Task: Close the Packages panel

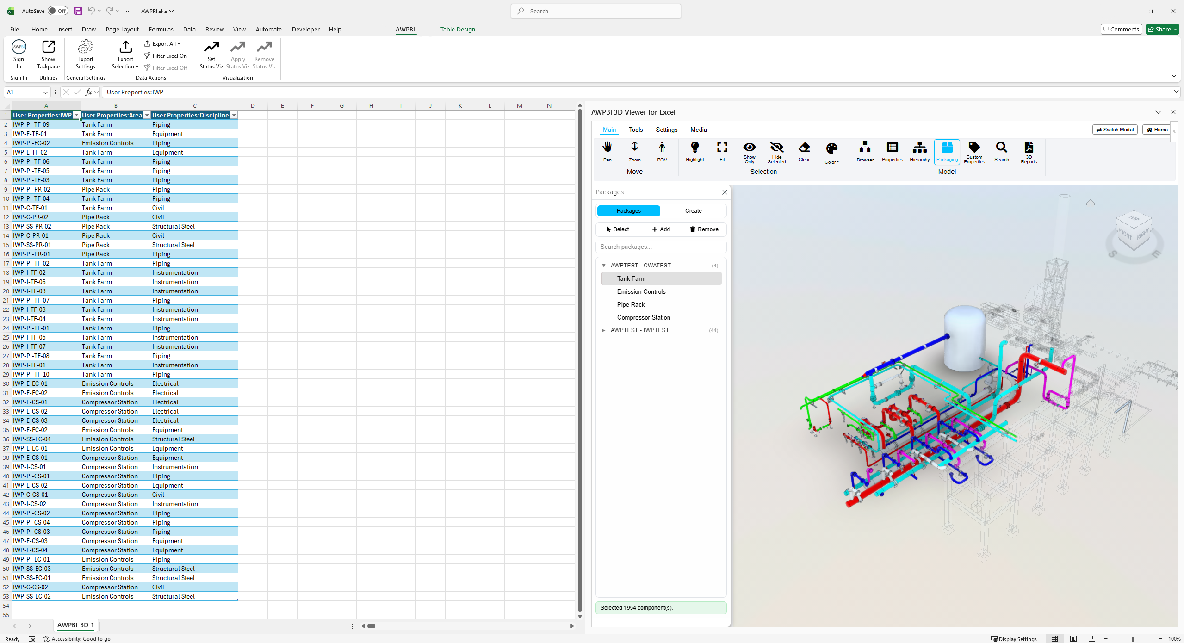Action: [x=725, y=192]
